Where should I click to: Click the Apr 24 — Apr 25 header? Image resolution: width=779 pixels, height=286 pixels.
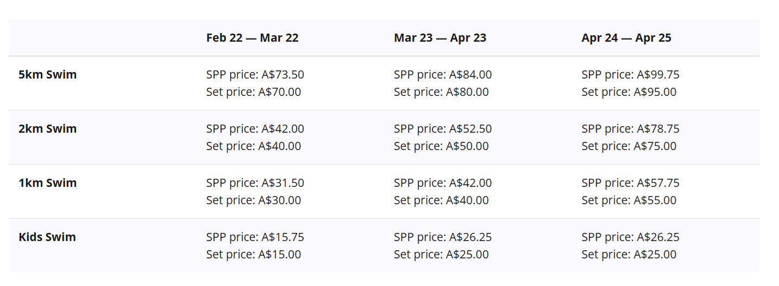click(626, 38)
